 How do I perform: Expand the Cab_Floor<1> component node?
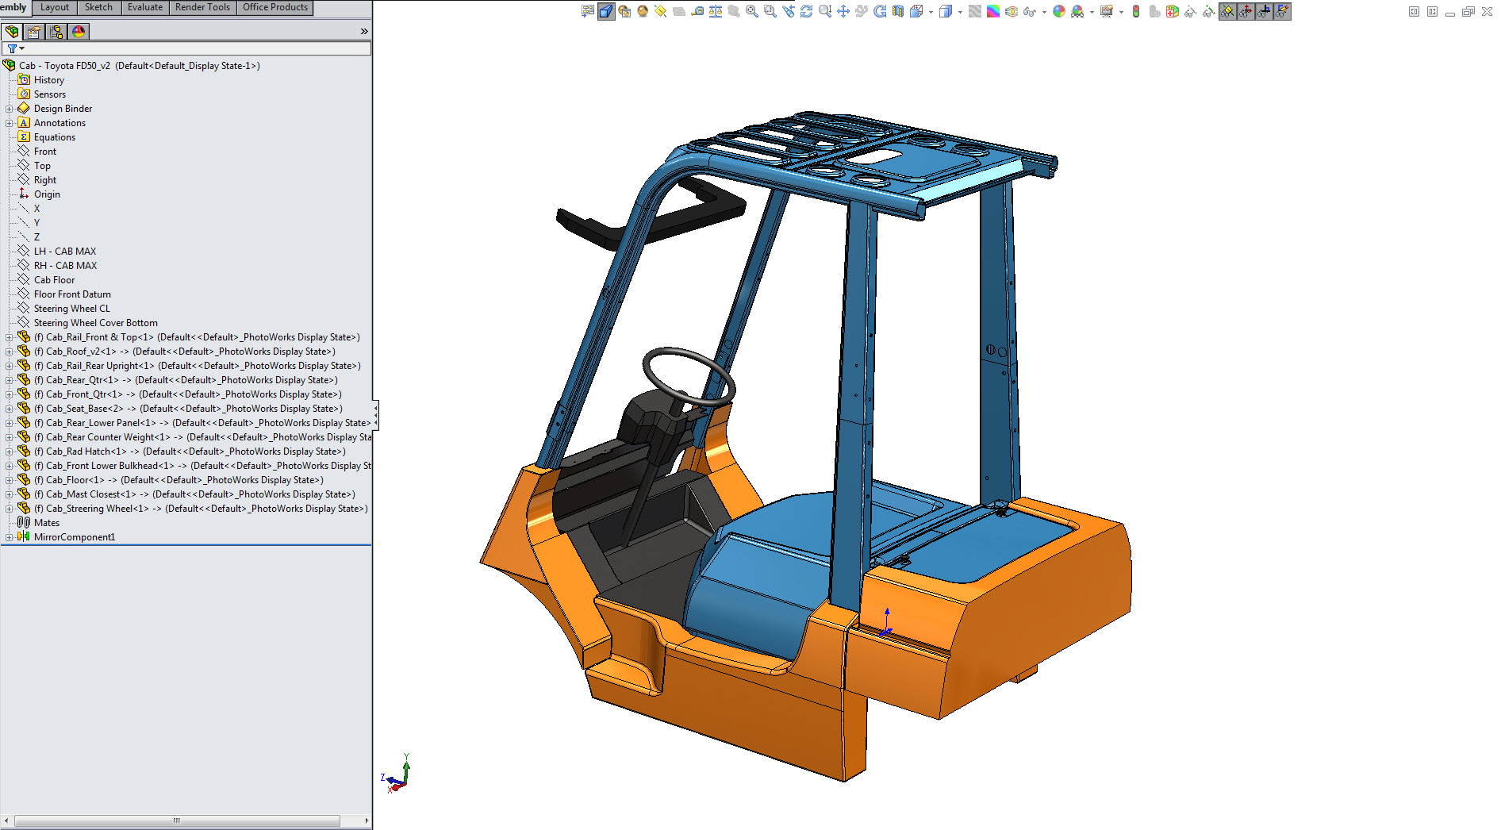pyautogui.click(x=9, y=480)
